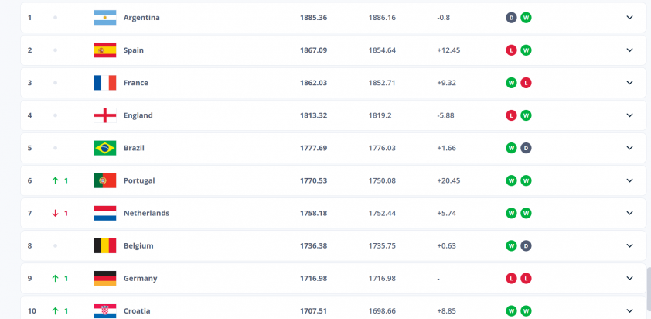Open the Netherlands row dropdown chevron
Image resolution: width=651 pixels, height=319 pixels.
point(630,213)
